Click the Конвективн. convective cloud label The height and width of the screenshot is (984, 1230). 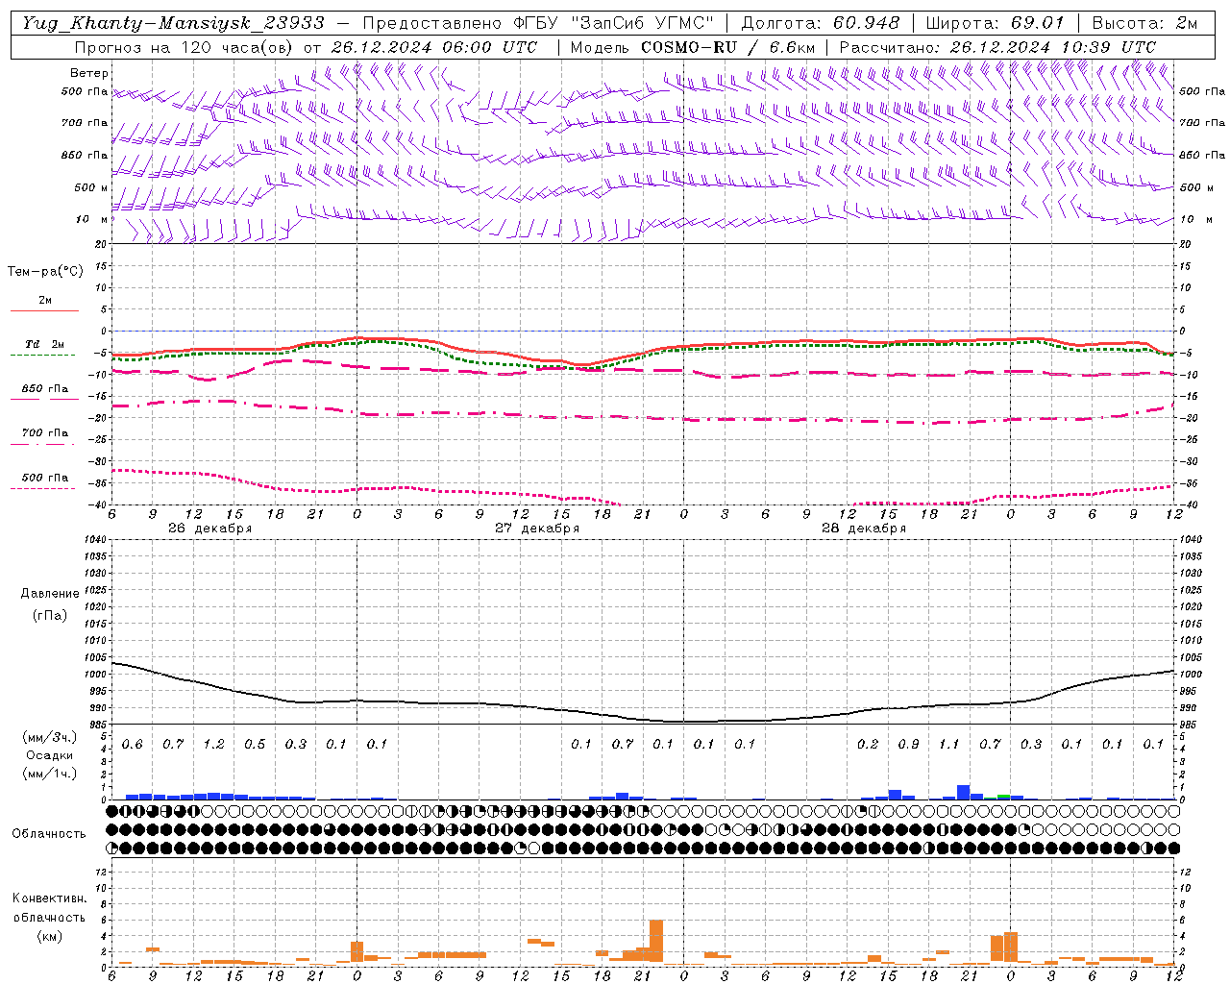(49, 898)
